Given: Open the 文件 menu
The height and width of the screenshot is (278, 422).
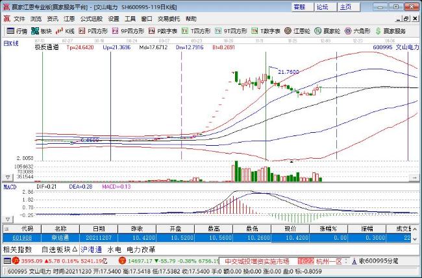Looking at the screenshot, I should point(19,19).
